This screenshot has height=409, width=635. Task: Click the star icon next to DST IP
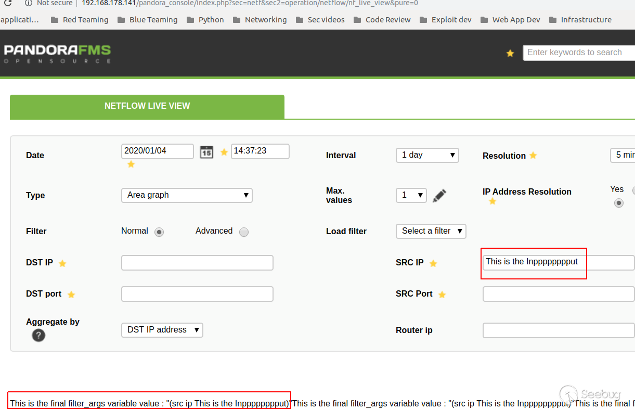pos(62,263)
